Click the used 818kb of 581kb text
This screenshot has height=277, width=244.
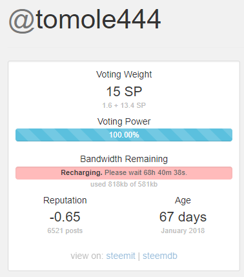click(x=124, y=184)
